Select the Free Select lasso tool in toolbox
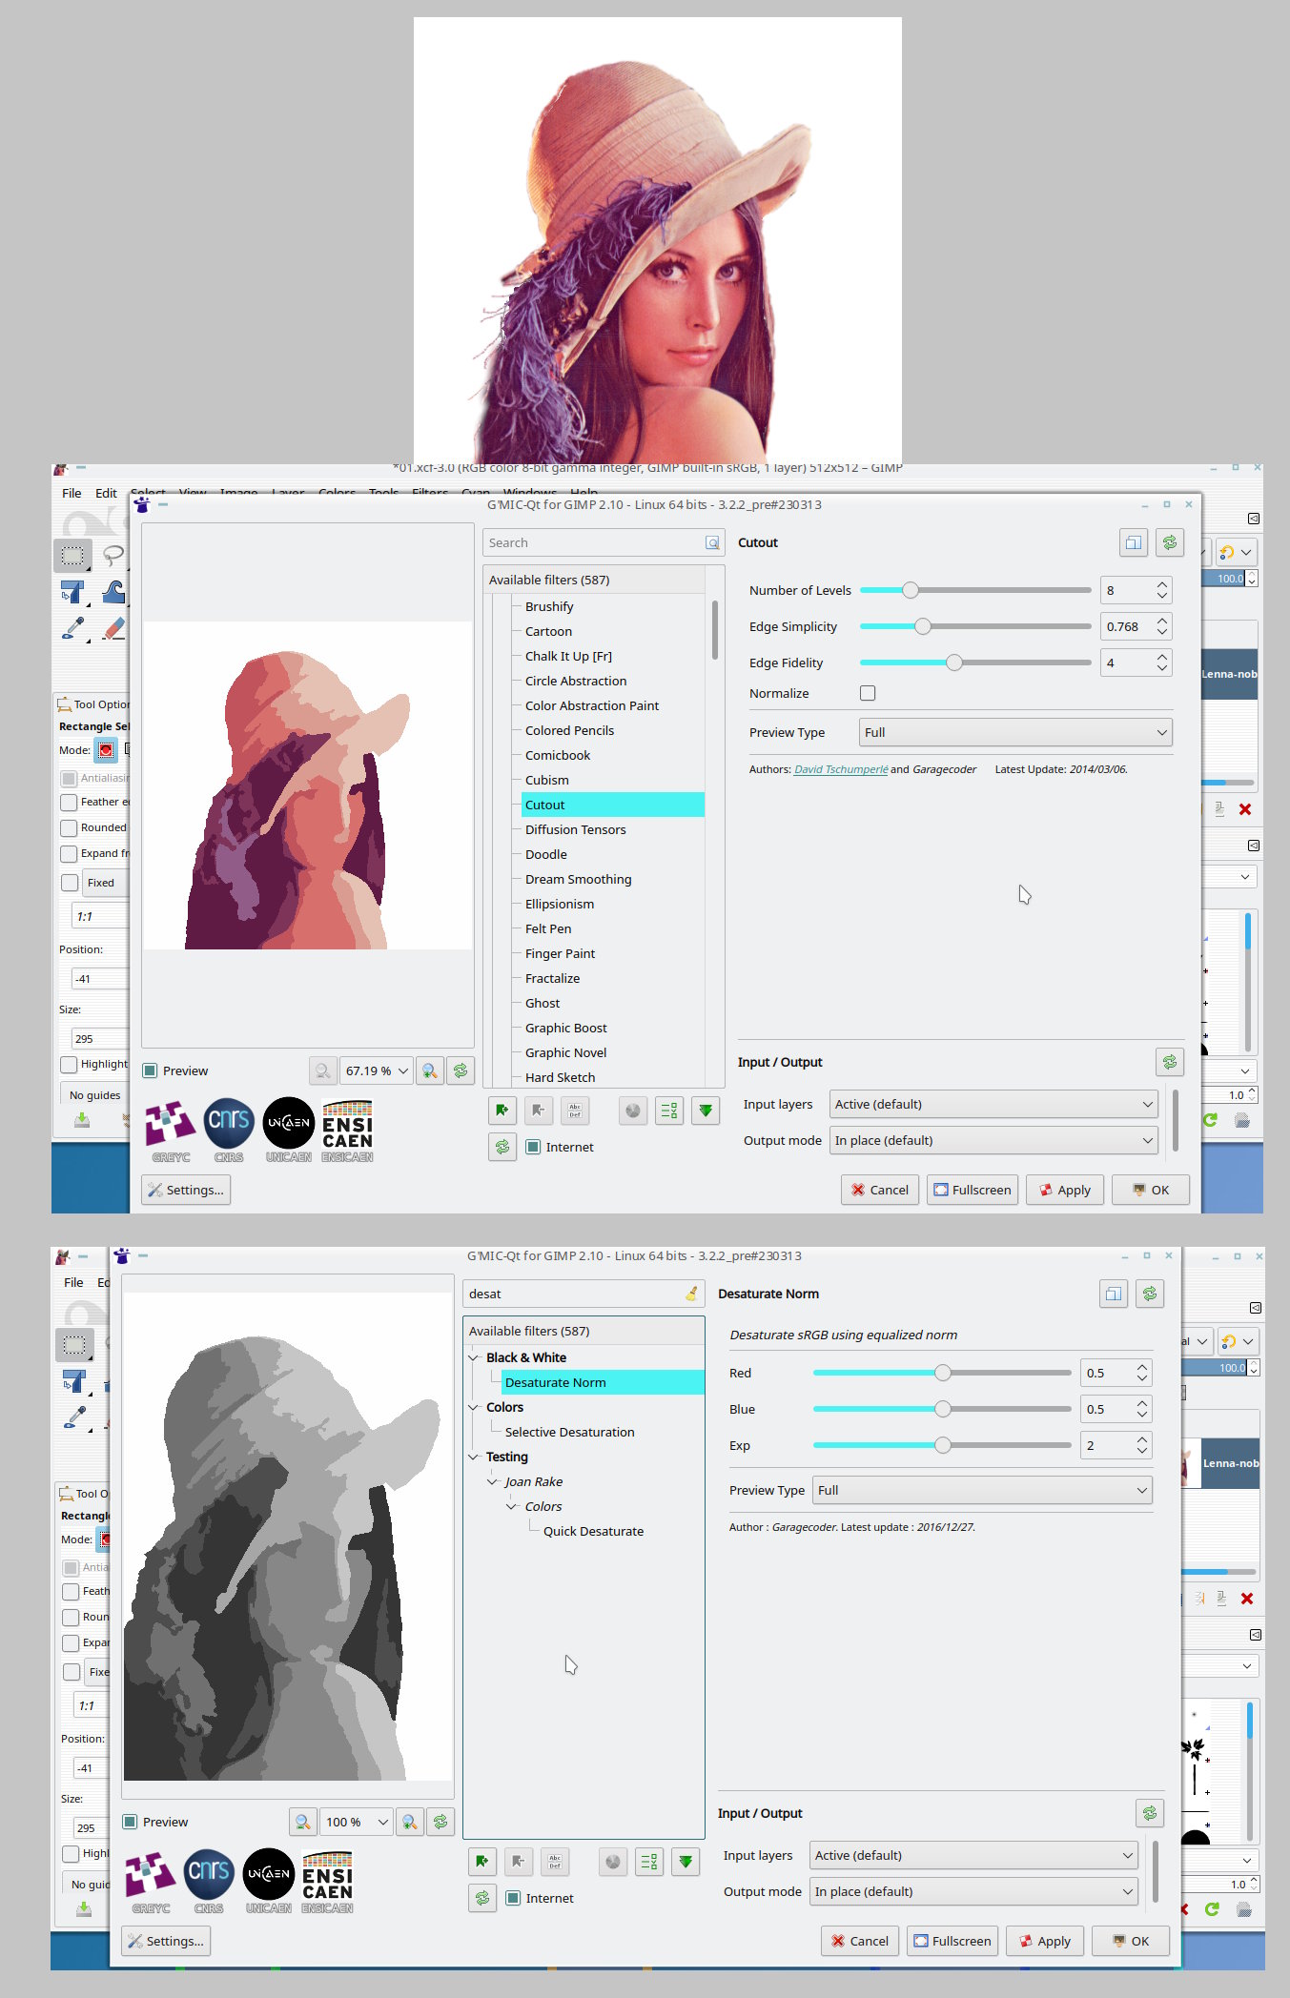The height and width of the screenshot is (1998, 1290). [113, 555]
